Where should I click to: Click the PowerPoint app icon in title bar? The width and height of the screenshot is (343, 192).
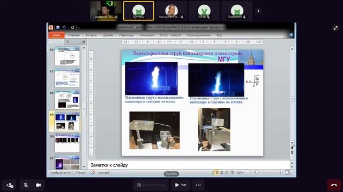pyautogui.click(x=51, y=27)
